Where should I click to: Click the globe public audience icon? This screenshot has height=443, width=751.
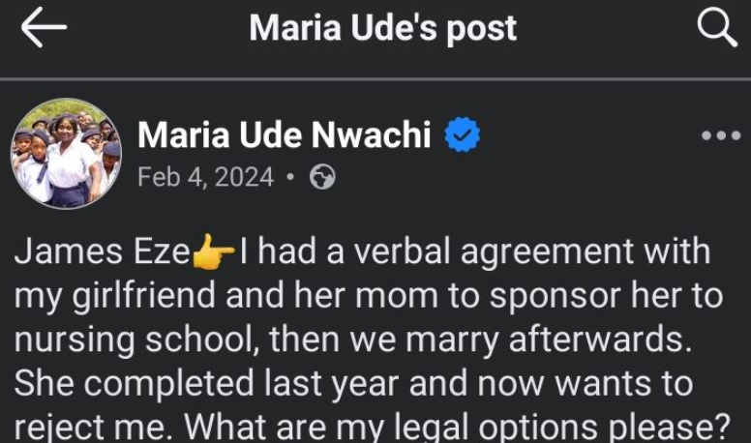click(x=322, y=178)
